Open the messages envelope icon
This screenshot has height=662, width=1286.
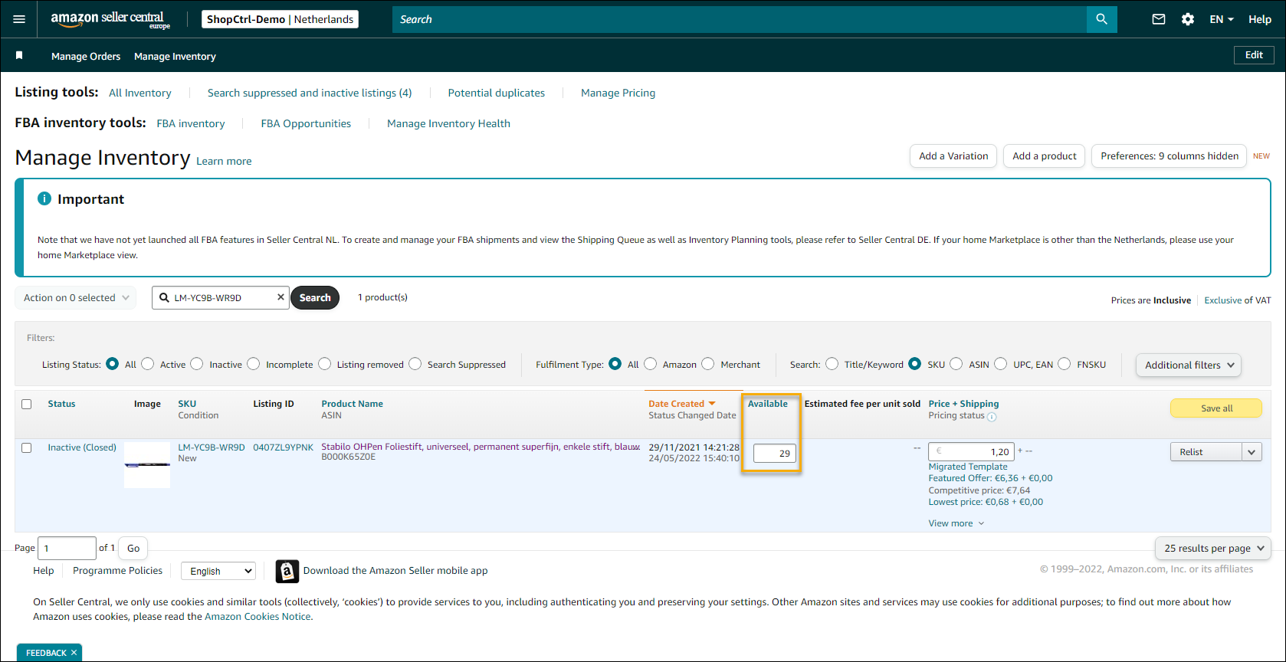[1159, 19]
